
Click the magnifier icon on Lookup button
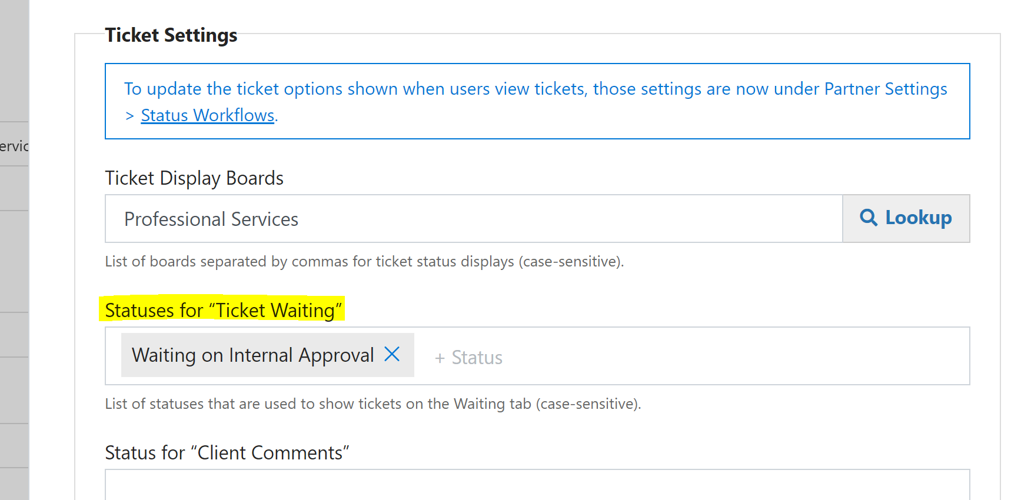869,218
